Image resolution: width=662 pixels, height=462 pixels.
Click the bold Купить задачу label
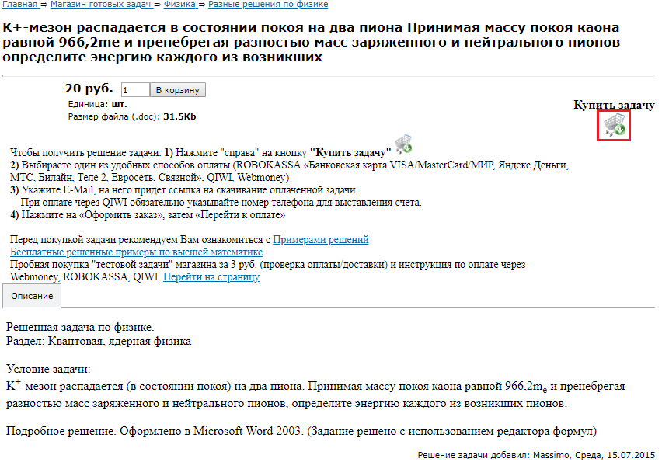(x=613, y=104)
